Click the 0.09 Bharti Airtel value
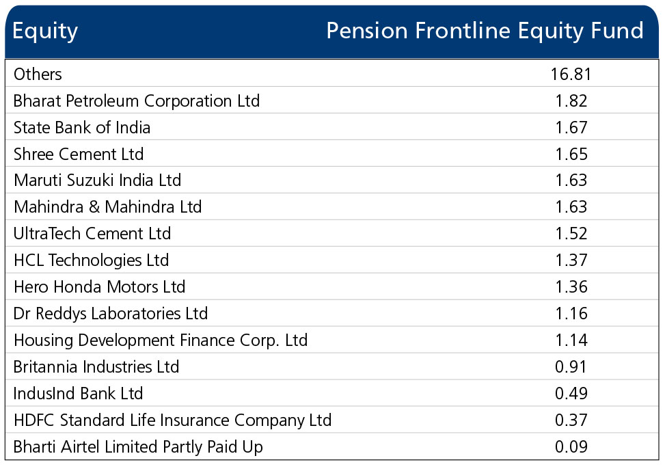 (x=571, y=447)
